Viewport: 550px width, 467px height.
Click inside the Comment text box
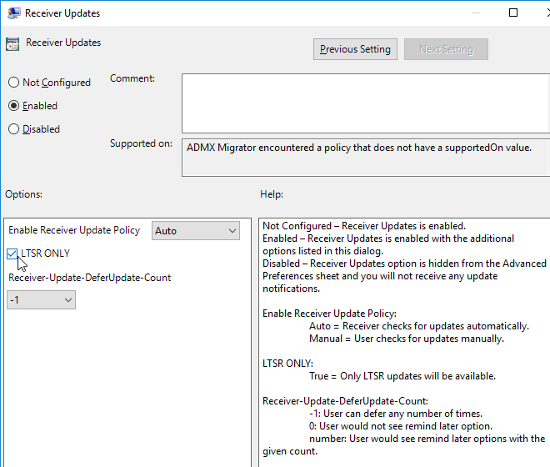[366, 103]
